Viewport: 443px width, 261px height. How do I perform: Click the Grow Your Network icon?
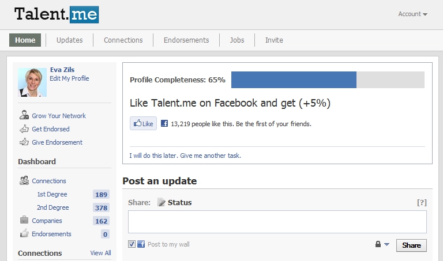[24, 115]
